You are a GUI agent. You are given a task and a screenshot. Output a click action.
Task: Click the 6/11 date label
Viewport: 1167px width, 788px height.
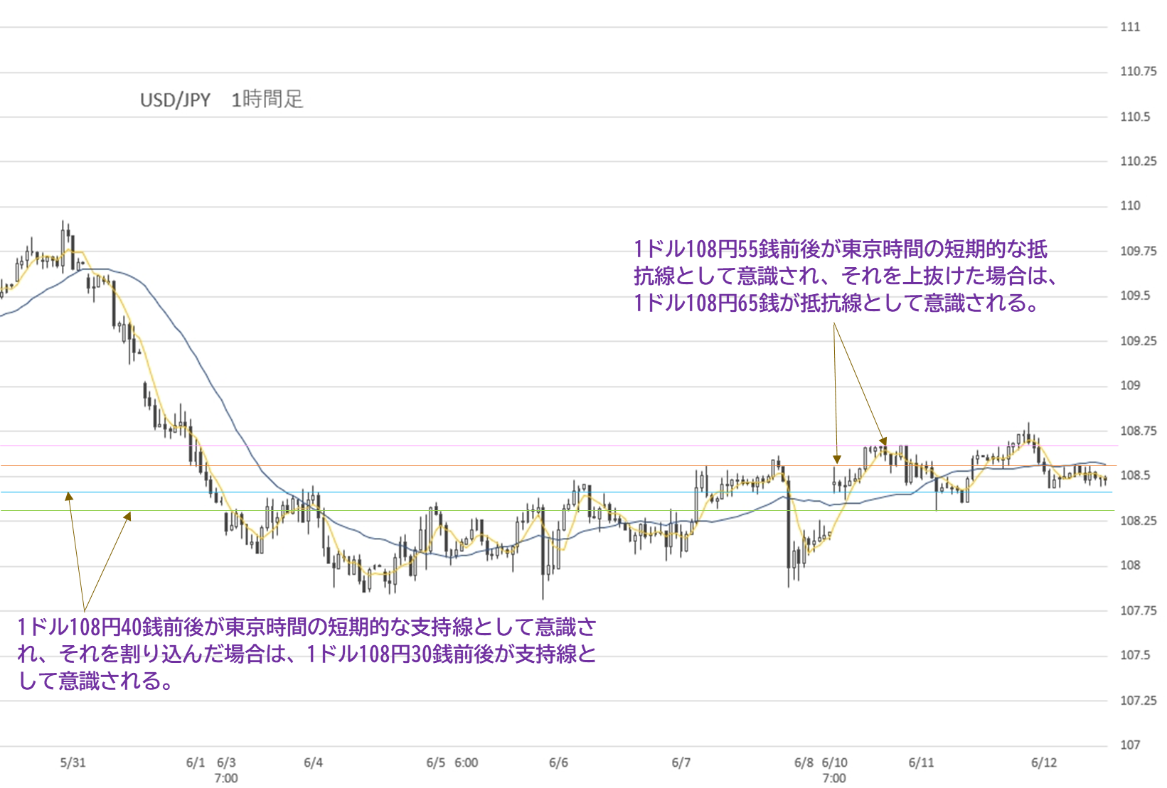(921, 763)
